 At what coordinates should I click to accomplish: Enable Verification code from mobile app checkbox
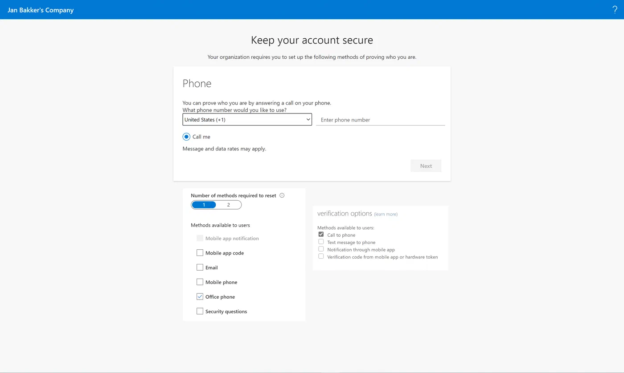pyautogui.click(x=321, y=256)
